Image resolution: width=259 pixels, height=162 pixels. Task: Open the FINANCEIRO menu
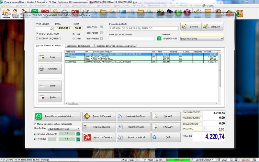(139, 6)
